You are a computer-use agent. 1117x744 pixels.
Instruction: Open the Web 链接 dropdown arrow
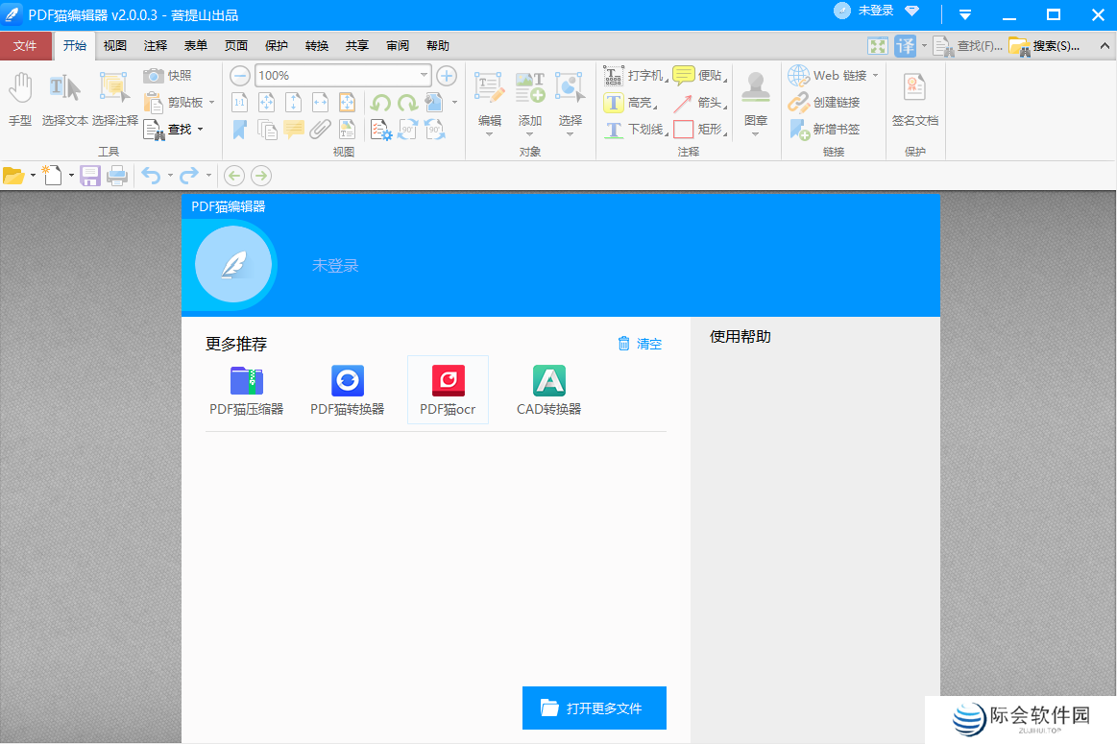pyautogui.click(x=873, y=75)
